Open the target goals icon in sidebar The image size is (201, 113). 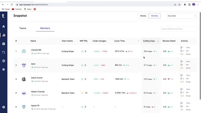(x=3, y=61)
